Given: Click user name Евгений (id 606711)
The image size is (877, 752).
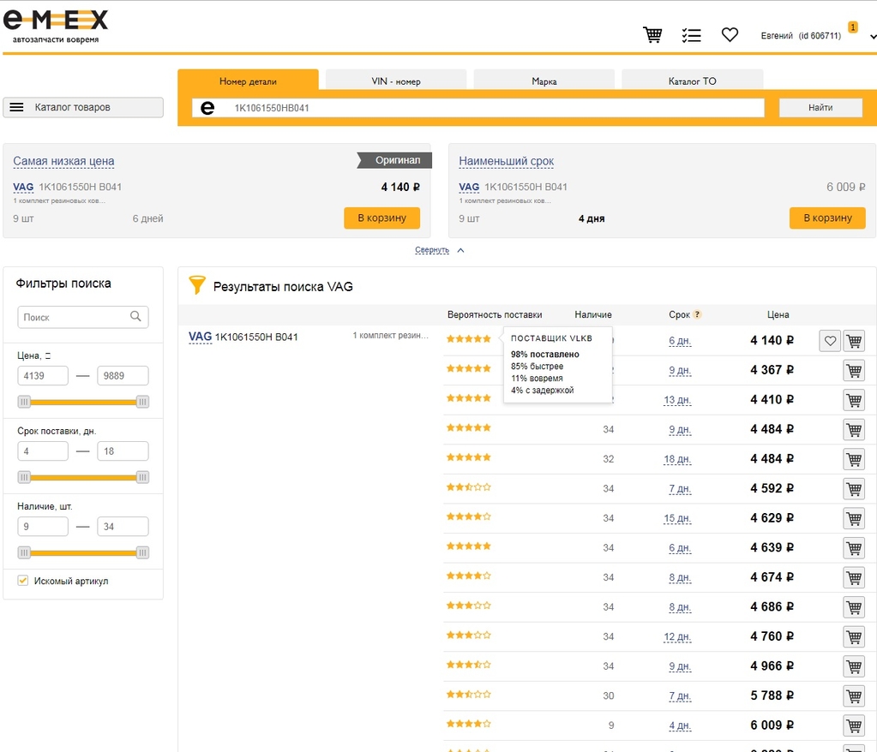Looking at the screenshot, I should [x=801, y=36].
